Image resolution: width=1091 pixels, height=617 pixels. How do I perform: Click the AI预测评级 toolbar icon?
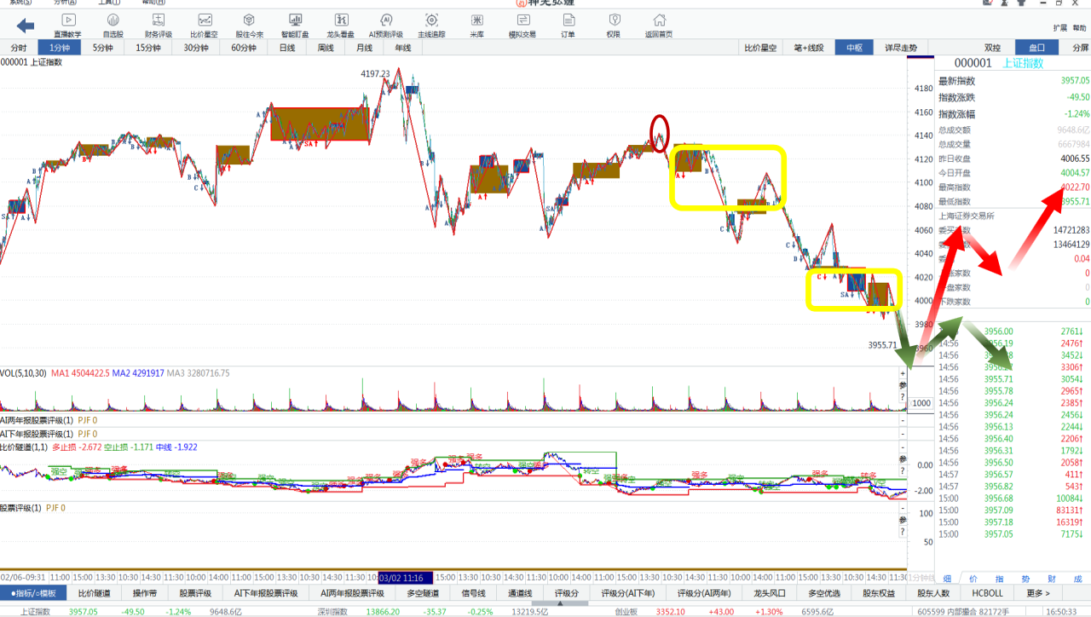(x=385, y=25)
